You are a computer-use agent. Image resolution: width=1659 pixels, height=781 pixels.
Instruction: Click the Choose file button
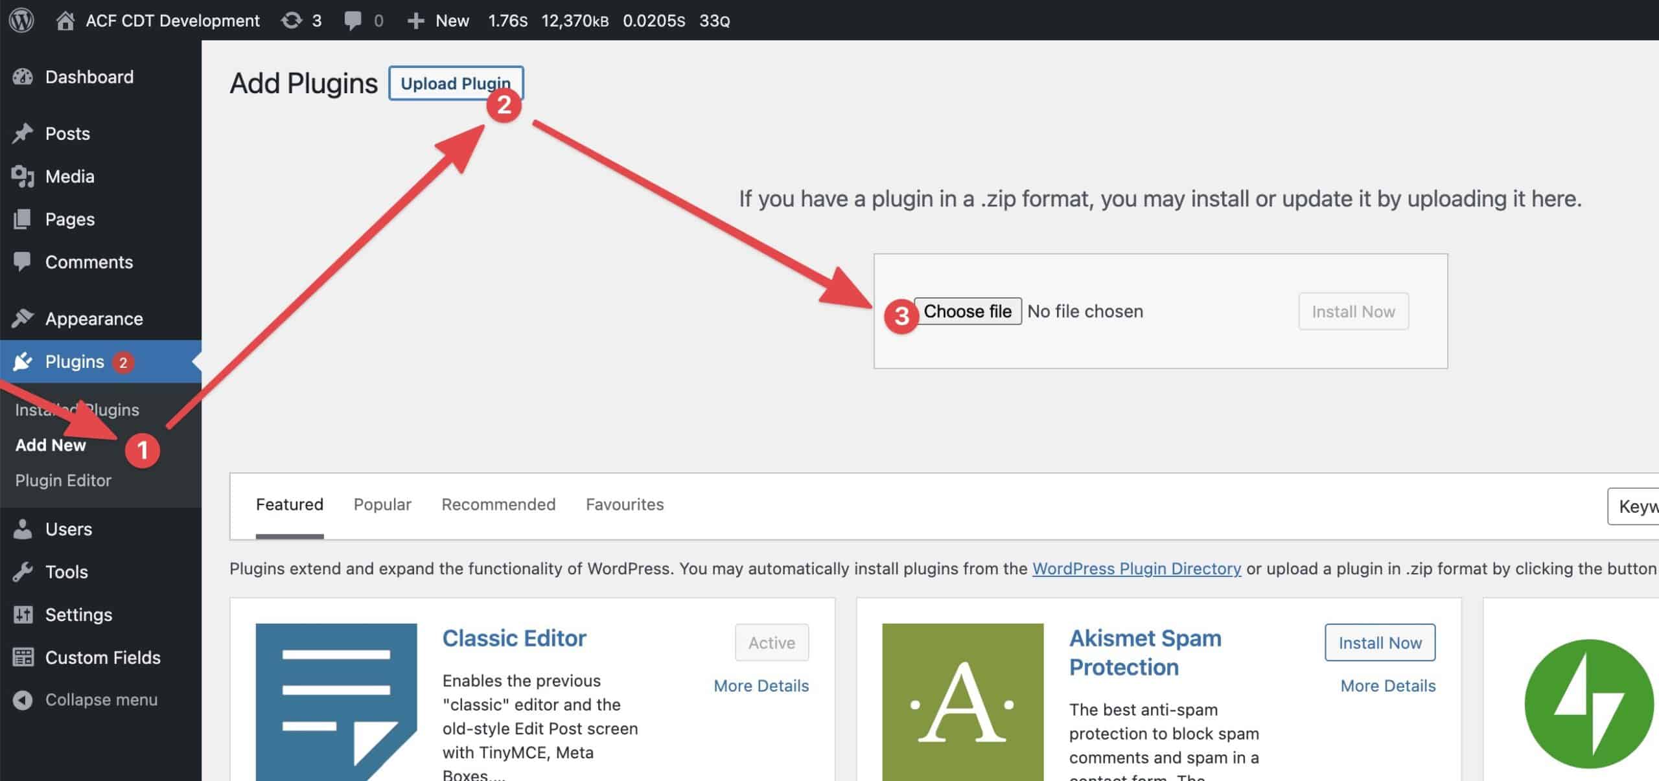[x=968, y=311]
